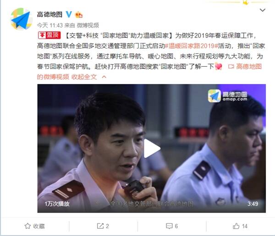
Task: Play the video with center play button
Action: 152,149
